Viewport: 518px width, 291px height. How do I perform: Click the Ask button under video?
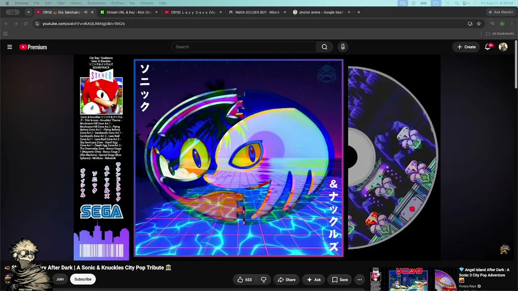coord(314,280)
